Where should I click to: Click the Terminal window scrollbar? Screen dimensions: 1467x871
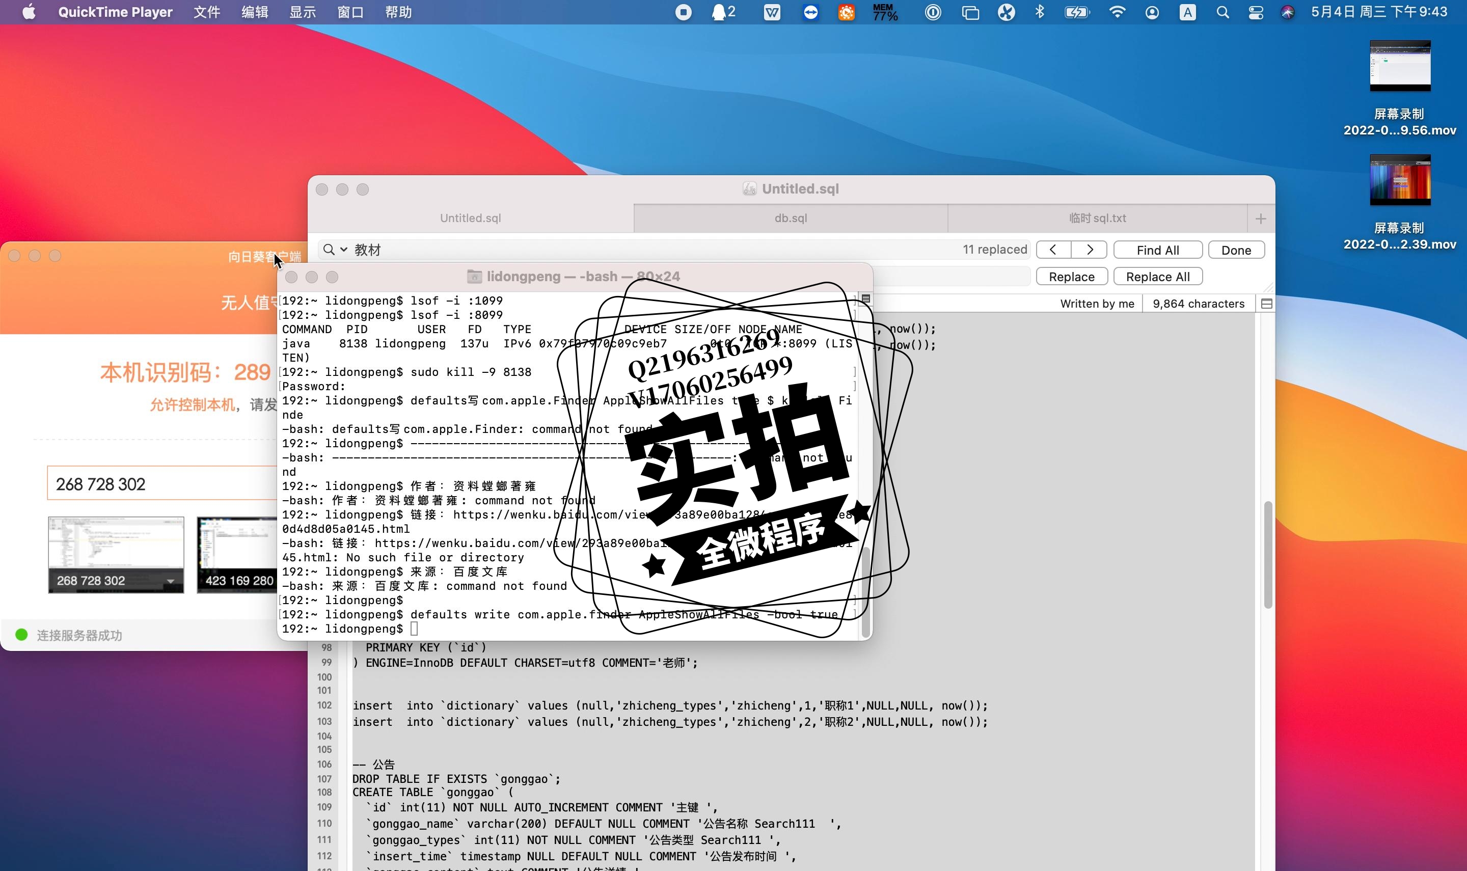click(865, 592)
